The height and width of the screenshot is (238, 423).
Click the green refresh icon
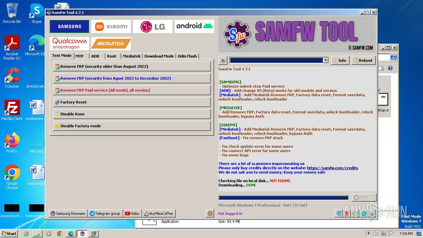pyautogui.click(x=355, y=214)
